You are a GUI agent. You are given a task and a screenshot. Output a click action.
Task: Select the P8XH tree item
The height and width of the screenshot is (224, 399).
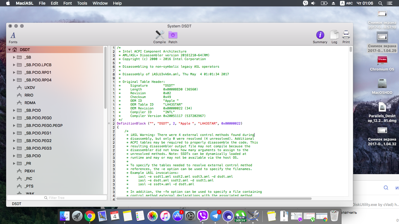(x=30, y=171)
